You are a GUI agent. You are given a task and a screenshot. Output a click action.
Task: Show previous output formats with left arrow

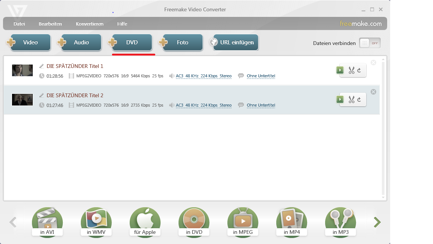pos(13,222)
